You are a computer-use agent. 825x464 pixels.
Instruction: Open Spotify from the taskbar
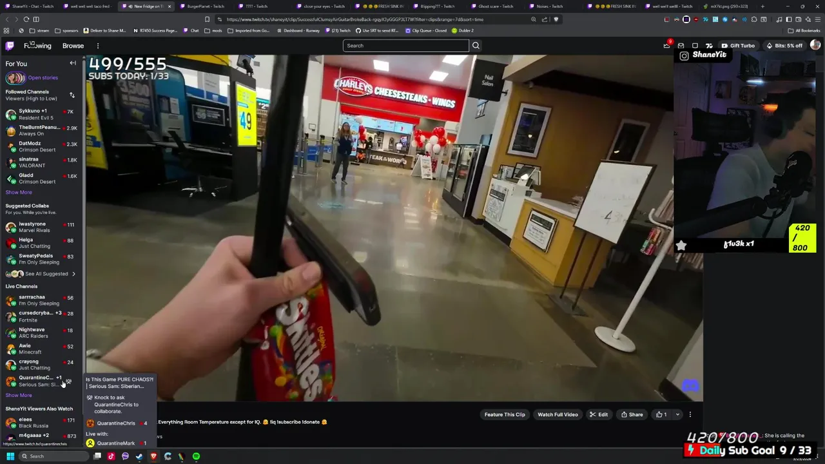(x=196, y=456)
